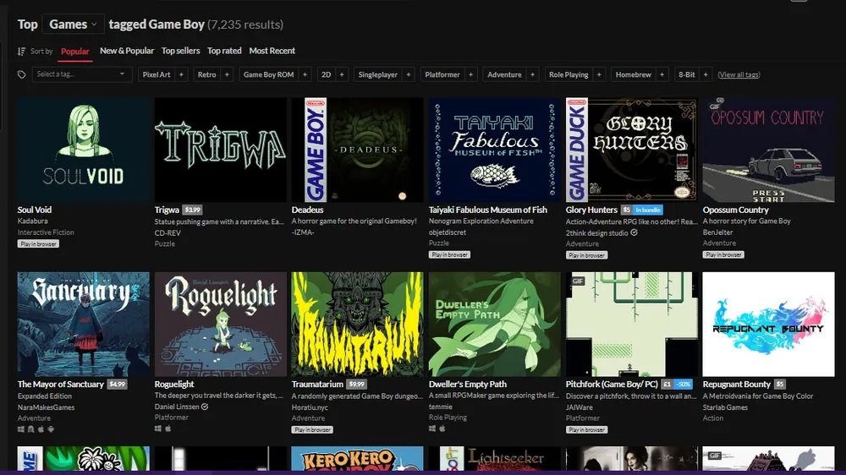
Task: Click View all tags link
Action: 739,75
